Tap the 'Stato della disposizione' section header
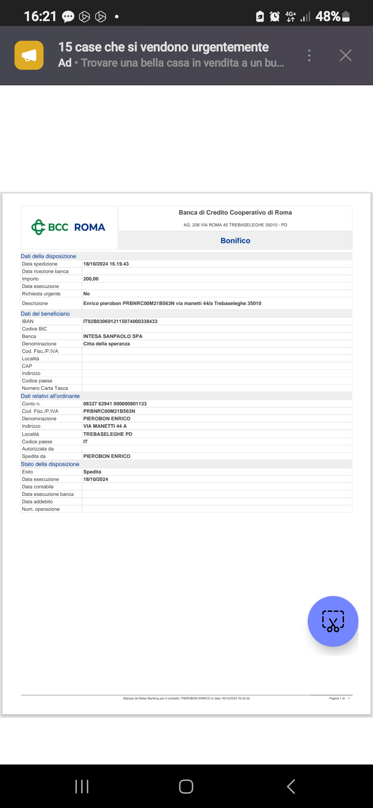The width and height of the screenshot is (373, 808). tap(50, 464)
